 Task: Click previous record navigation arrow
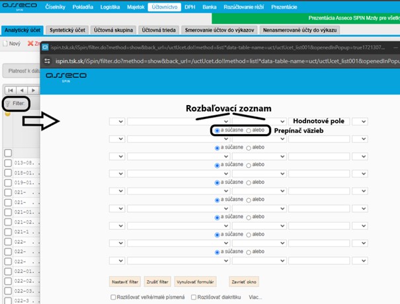pyautogui.click(x=22, y=90)
